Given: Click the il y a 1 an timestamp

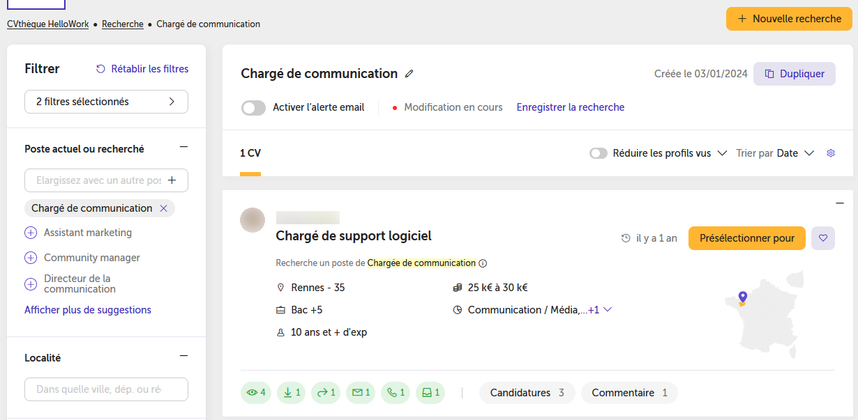Looking at the screenshot, I should click(656, 238).
